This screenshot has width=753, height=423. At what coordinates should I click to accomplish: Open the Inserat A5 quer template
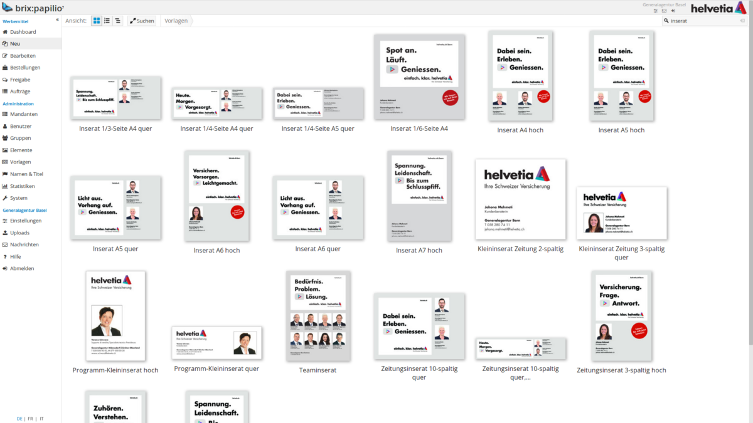click(x=115, y=207)
